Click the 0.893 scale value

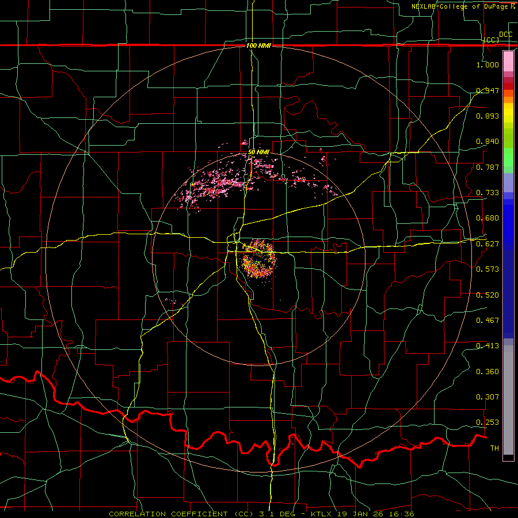pos(487,116)
